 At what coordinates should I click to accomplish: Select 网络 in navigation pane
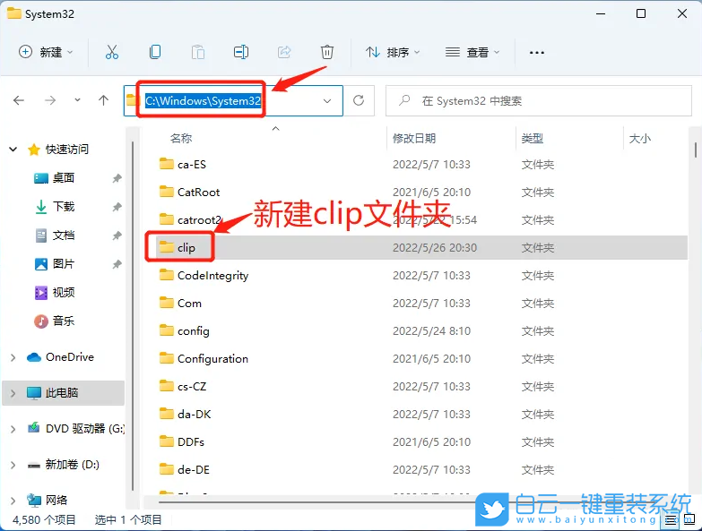tap(56, 501)
